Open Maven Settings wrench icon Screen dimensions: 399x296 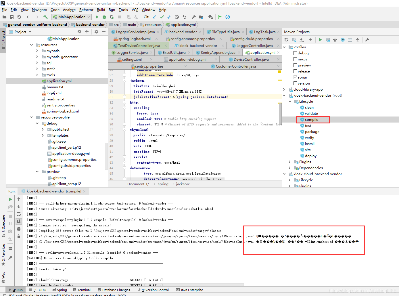click(x=367, y=40)
